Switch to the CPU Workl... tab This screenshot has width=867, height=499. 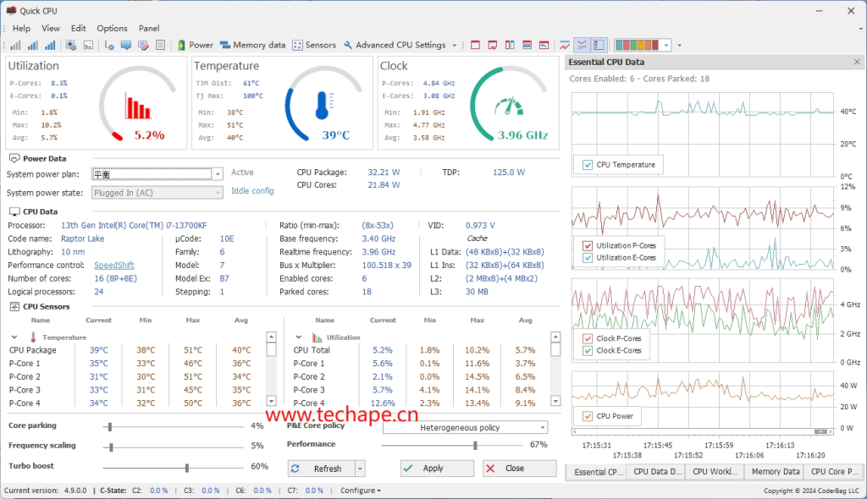pyautogui.click(x=715, y=472)
